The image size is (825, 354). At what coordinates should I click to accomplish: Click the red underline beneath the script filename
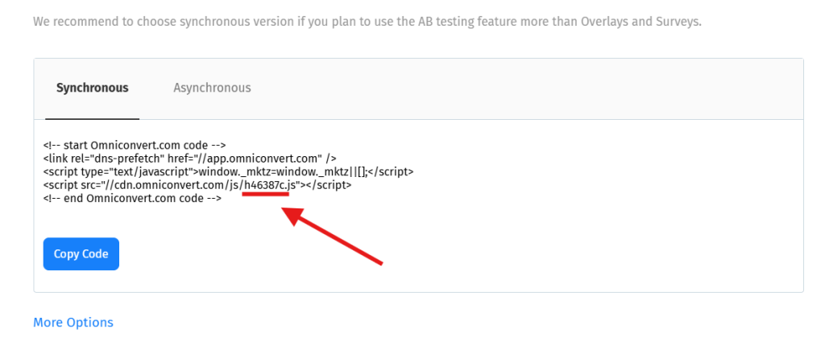point(266,194)
